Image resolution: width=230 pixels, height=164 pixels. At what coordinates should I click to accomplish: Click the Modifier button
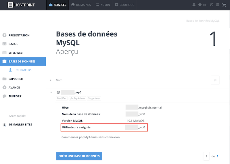pos(62,98)
